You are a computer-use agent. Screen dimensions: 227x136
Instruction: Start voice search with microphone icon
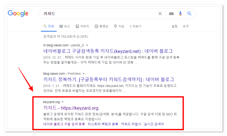tap(180, 14)
